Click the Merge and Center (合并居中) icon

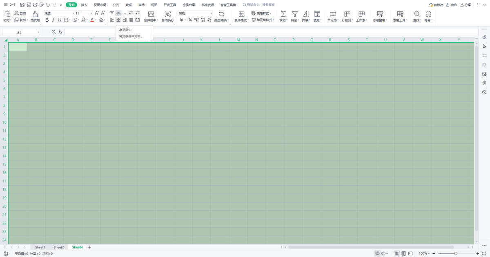pos(151,14)
